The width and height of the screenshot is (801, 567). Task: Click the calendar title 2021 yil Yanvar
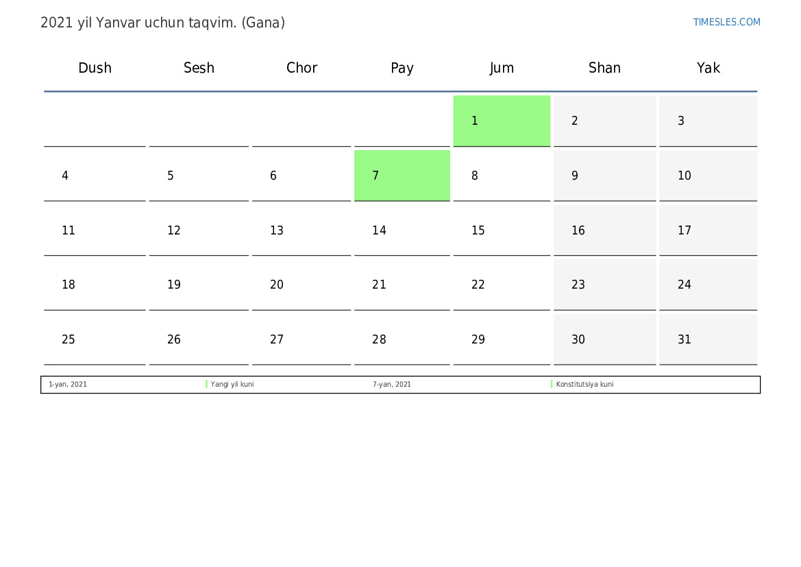pos(162,23)
